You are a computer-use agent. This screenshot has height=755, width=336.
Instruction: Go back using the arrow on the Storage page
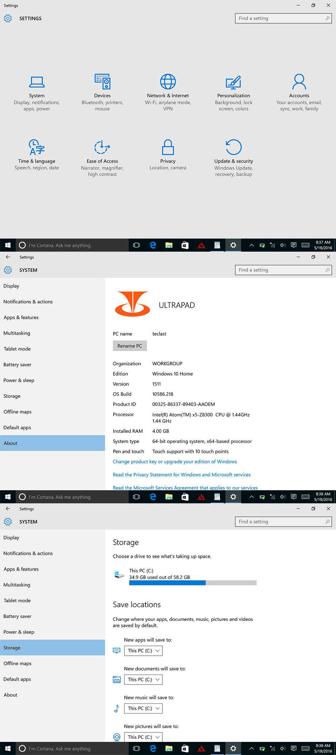click(8, 508)
